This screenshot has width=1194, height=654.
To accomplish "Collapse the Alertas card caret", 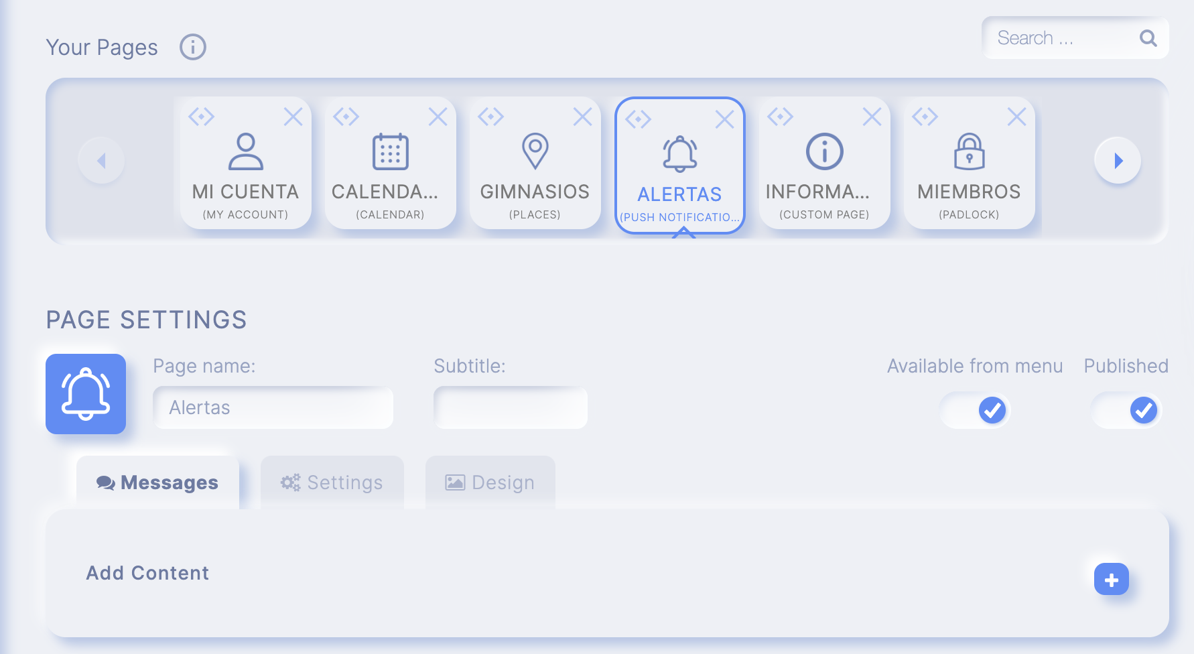I will pos(683,233).
